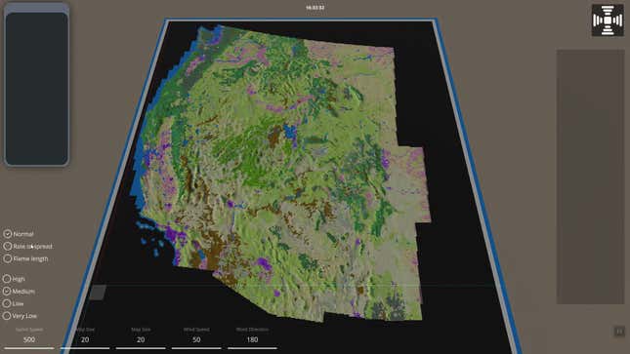
Task: Click the Wind Speed field showing 50
Action: pos(196,339)
